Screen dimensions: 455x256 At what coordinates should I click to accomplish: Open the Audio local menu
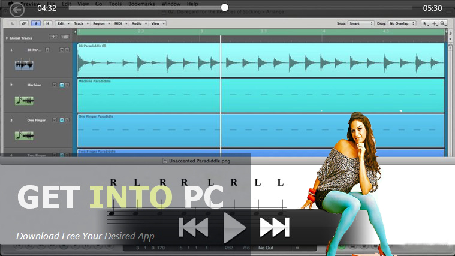[x=139, y=23]
